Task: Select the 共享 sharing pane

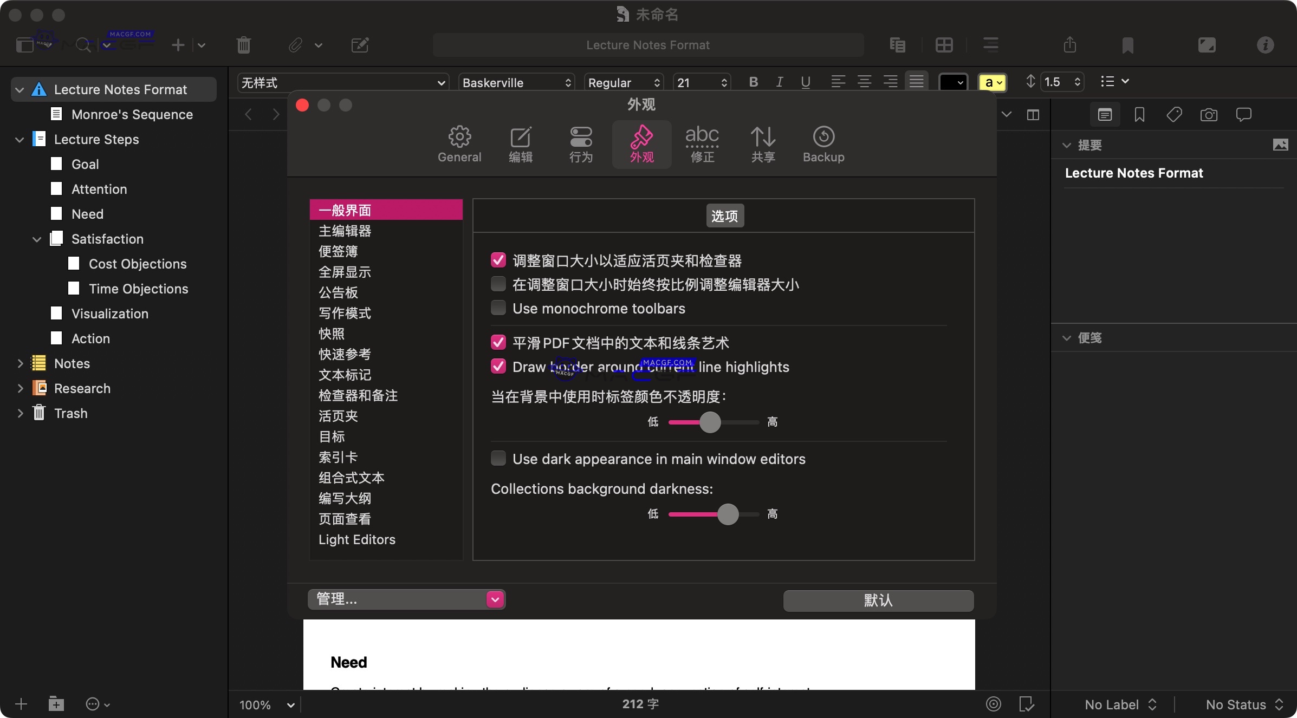Action: (x=763, y=143)
